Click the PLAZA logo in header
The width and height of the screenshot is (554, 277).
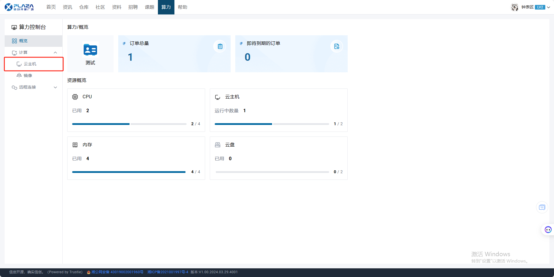click(19, 7)
